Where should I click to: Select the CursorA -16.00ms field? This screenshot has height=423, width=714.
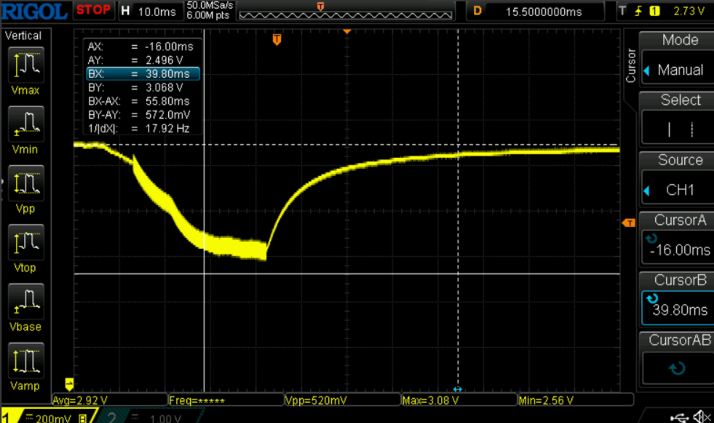677,248
